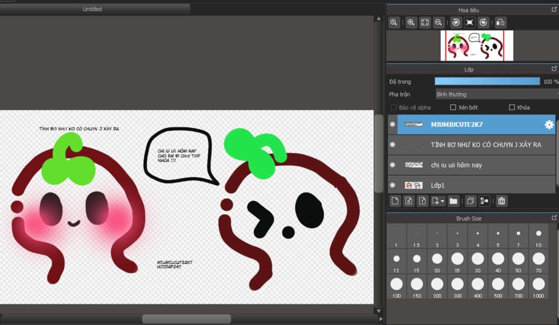
Task: Set brush size to 15
Action: pos(417,261)
